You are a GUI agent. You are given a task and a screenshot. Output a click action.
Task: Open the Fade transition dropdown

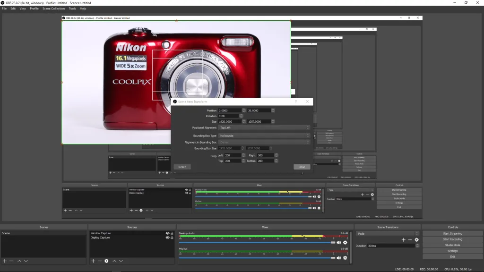point(388,233)
